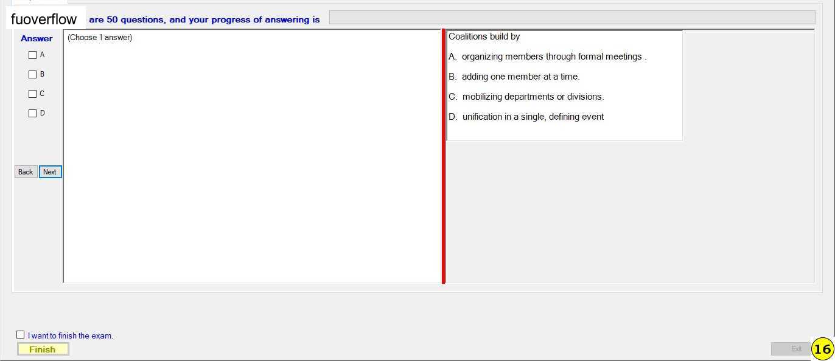Image resolution: width=835 pixels, height=361 pixels.
Task: Click the answering progress bar
Action: (572, 18)
